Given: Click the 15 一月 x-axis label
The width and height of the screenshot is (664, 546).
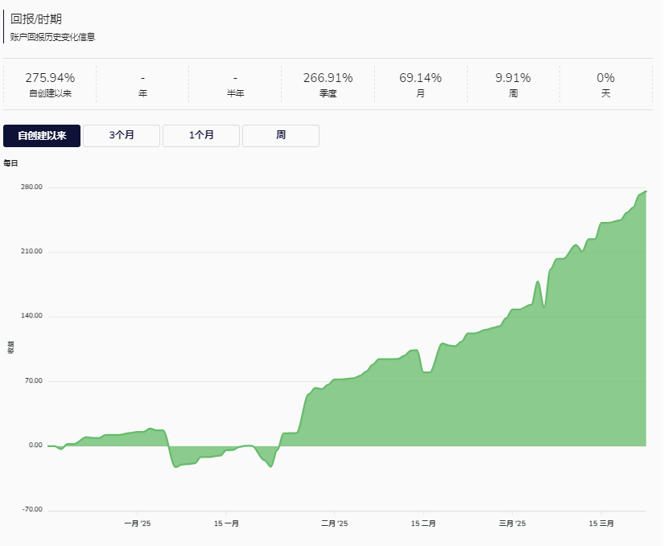Looking at the screenshot, I should pos(226,523).
